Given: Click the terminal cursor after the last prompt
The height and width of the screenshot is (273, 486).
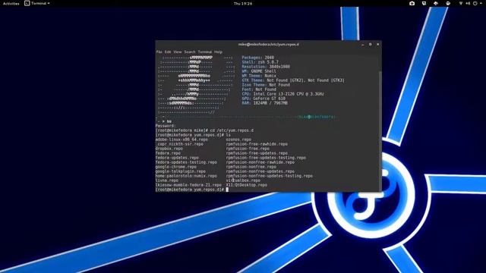Looking at the screenshot, I should (227, 190).
